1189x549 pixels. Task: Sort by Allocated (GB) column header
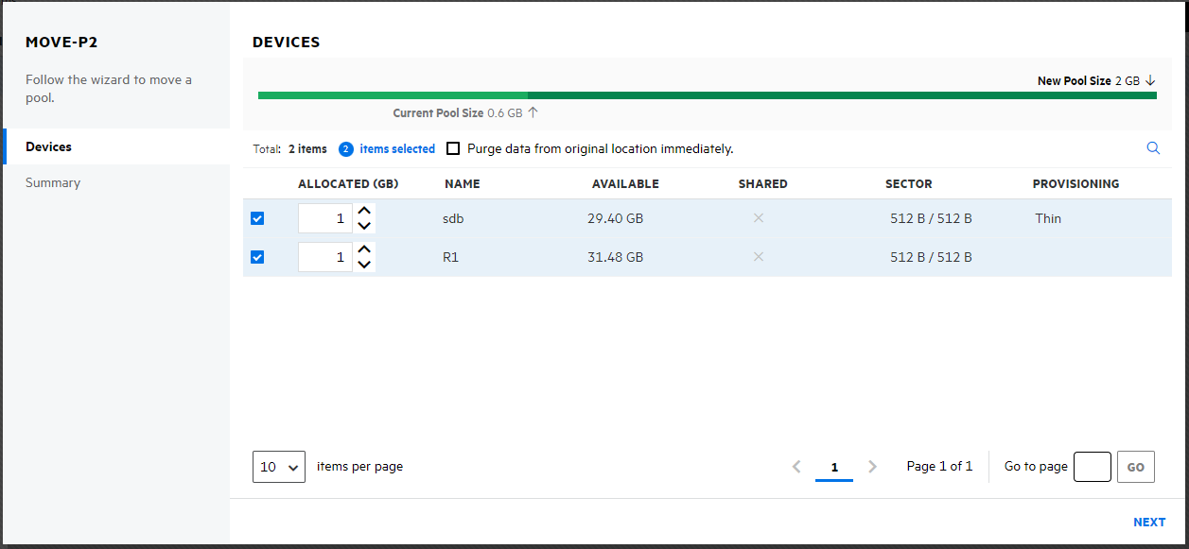[x=348, y=184]
